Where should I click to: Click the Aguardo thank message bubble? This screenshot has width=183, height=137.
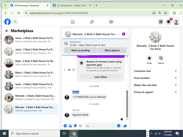pyautogui.click(x=80, y=115)
